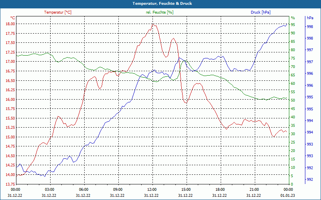Click the 45 humidity axis tick label
Viewport: 321px width, 200px height.
(293, 109)
